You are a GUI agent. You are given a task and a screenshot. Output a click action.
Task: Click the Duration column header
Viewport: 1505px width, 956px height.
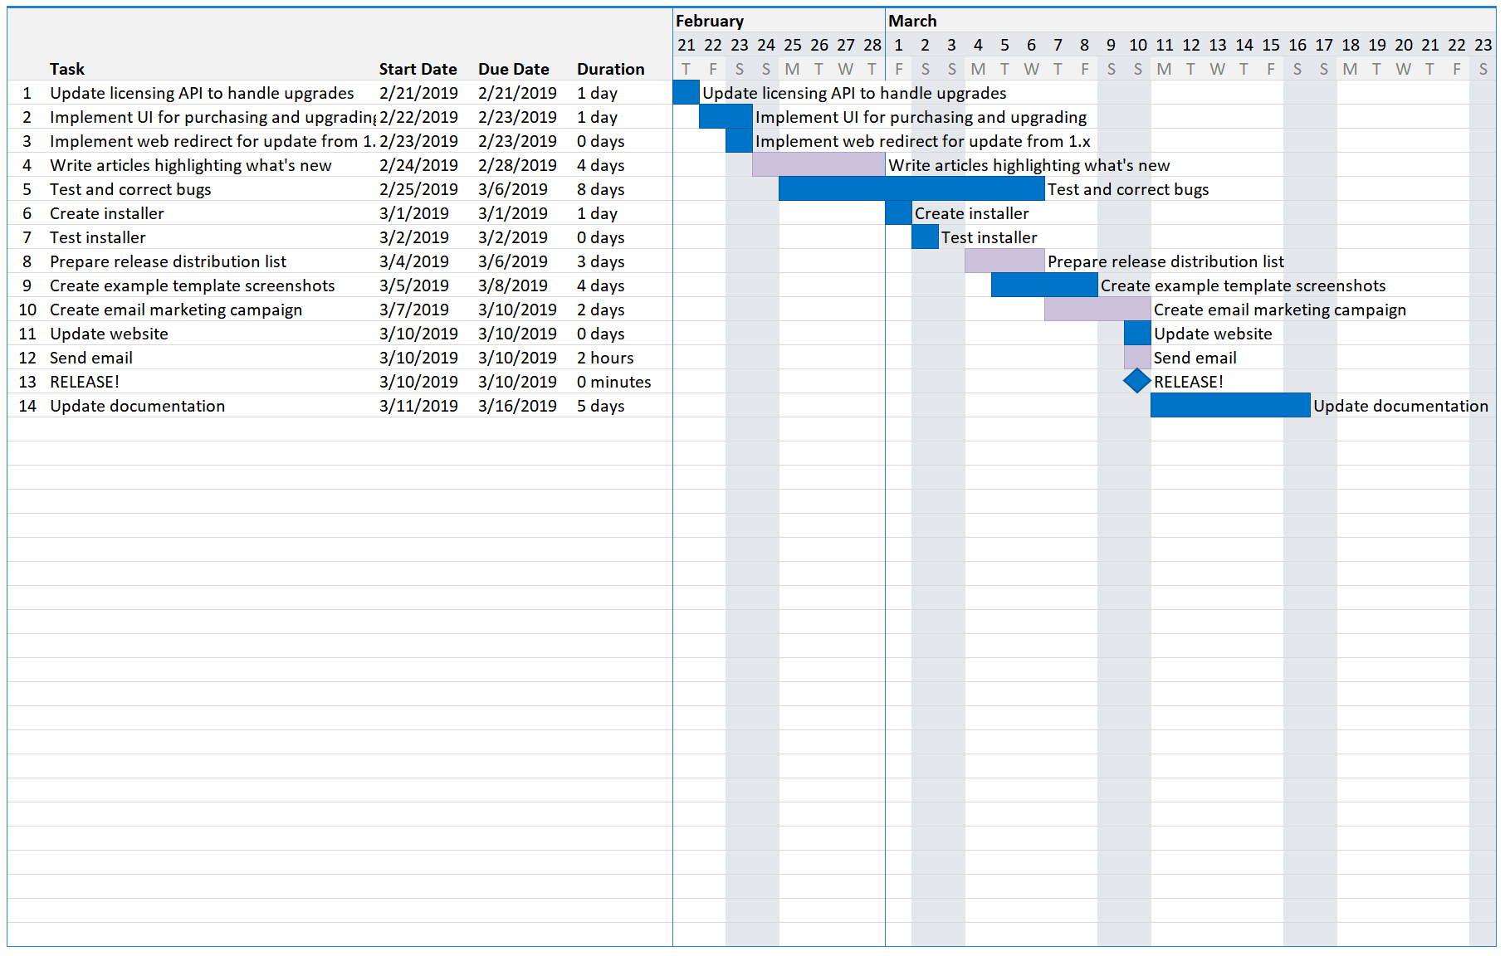(610, 69)
